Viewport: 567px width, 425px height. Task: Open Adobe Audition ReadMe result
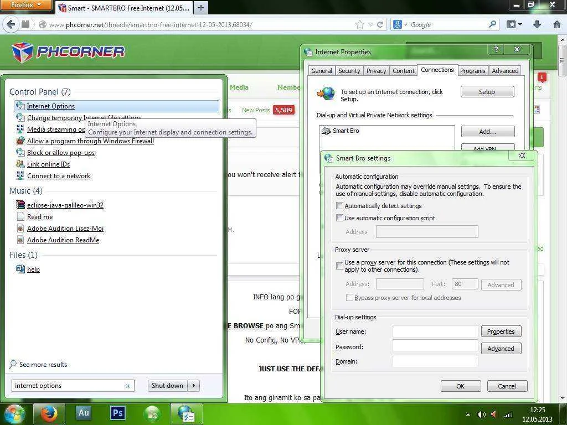coord(63,240)
